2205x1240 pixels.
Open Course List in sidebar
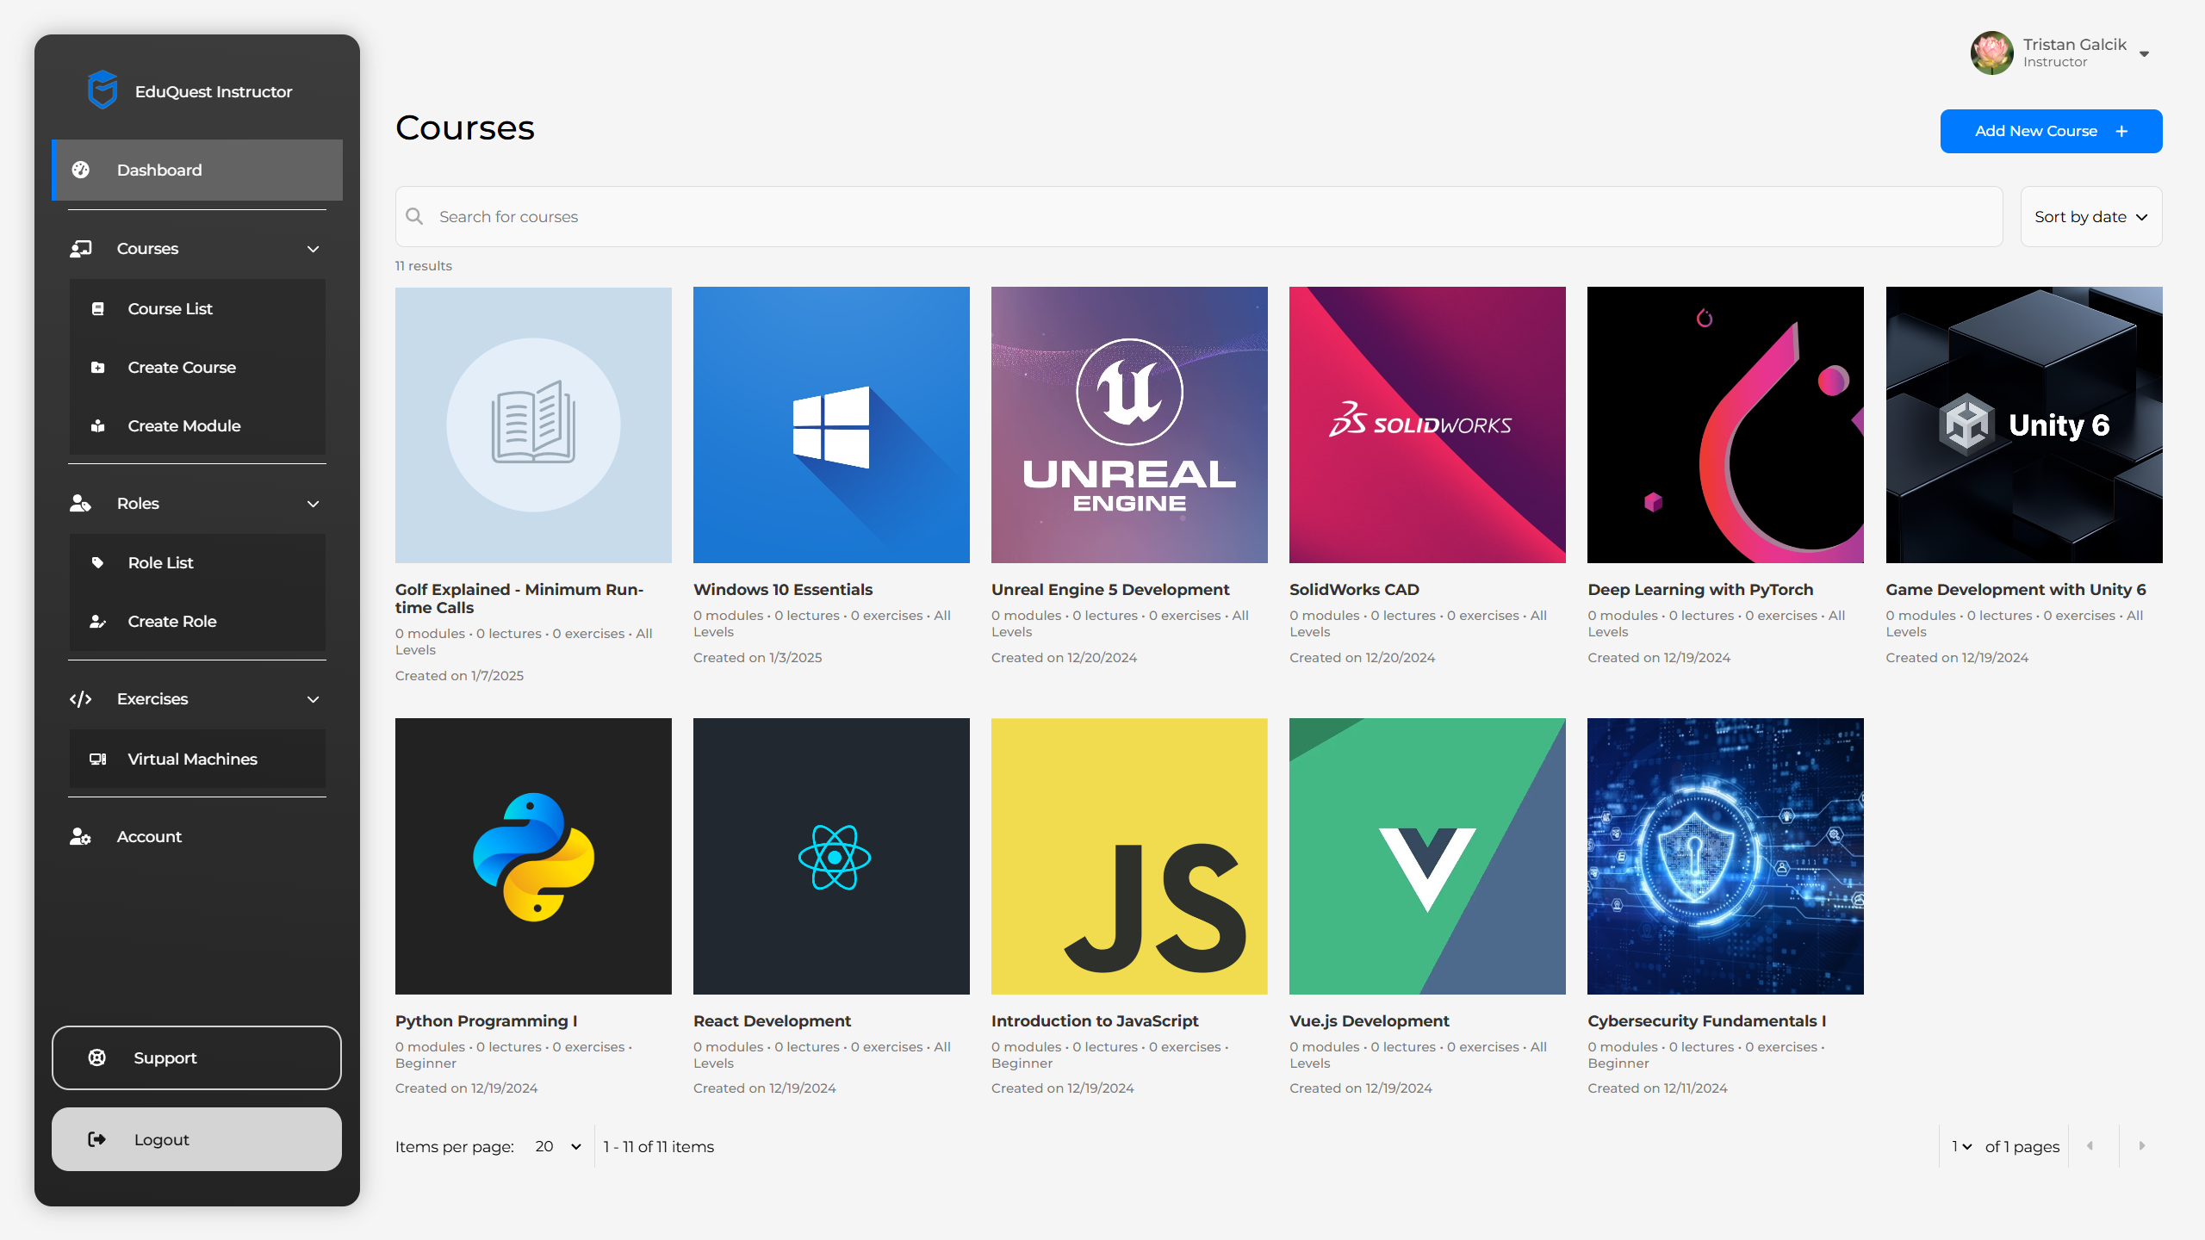pos(197,308)
